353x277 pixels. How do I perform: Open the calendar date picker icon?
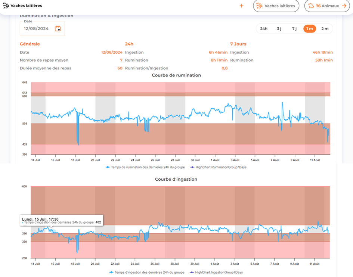(x=58, y=29)
